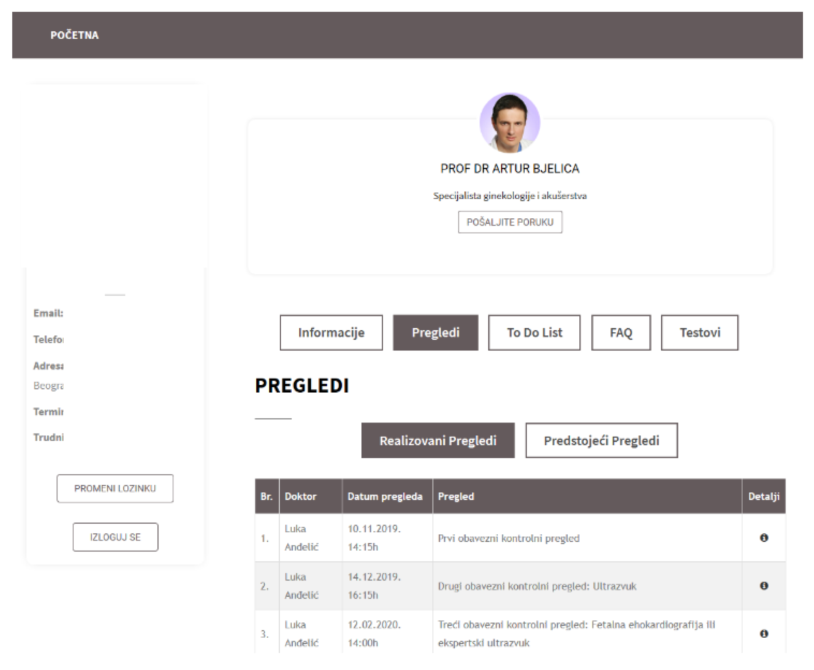Open the FAQ tab

point(621,332)
